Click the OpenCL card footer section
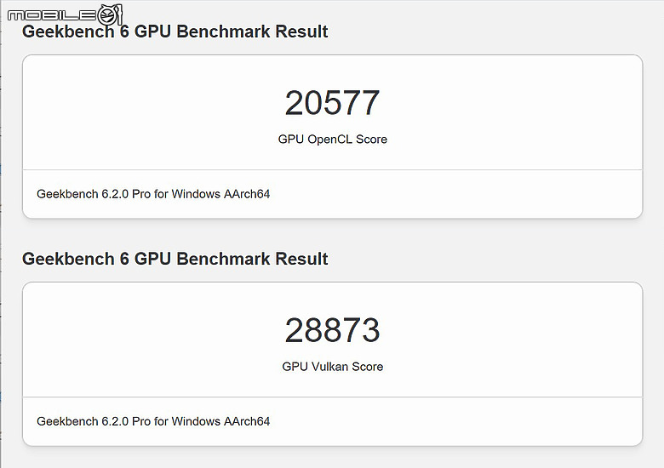 coord(332,194)
